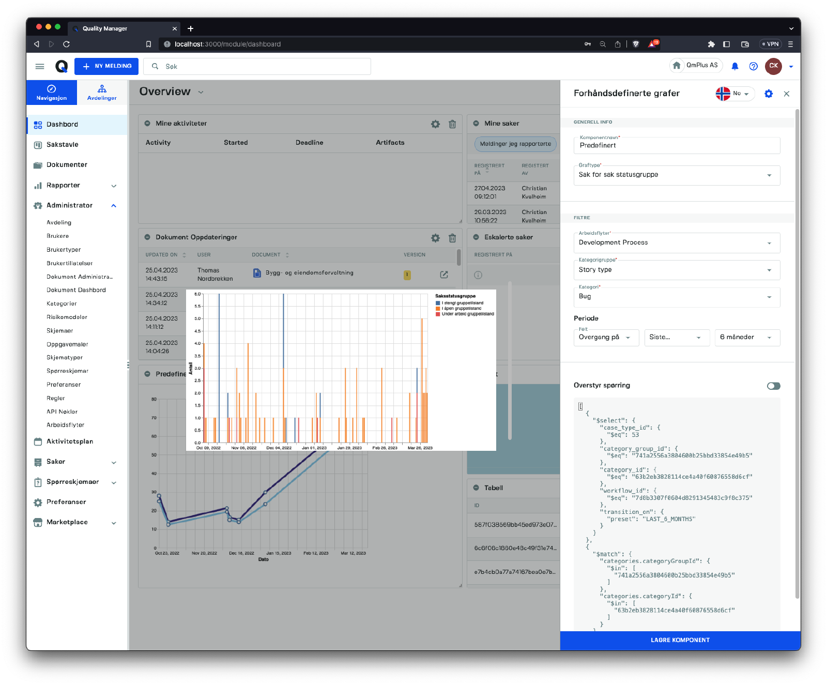Open the Kategori dropdown showing Bug
The image size is (827, 685).
[677, 297]
